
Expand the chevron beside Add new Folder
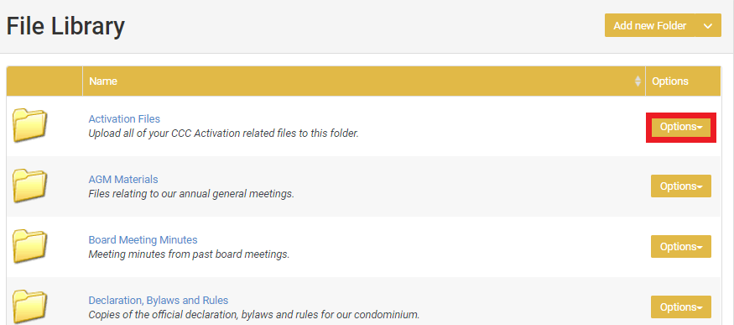click(708, 25)
